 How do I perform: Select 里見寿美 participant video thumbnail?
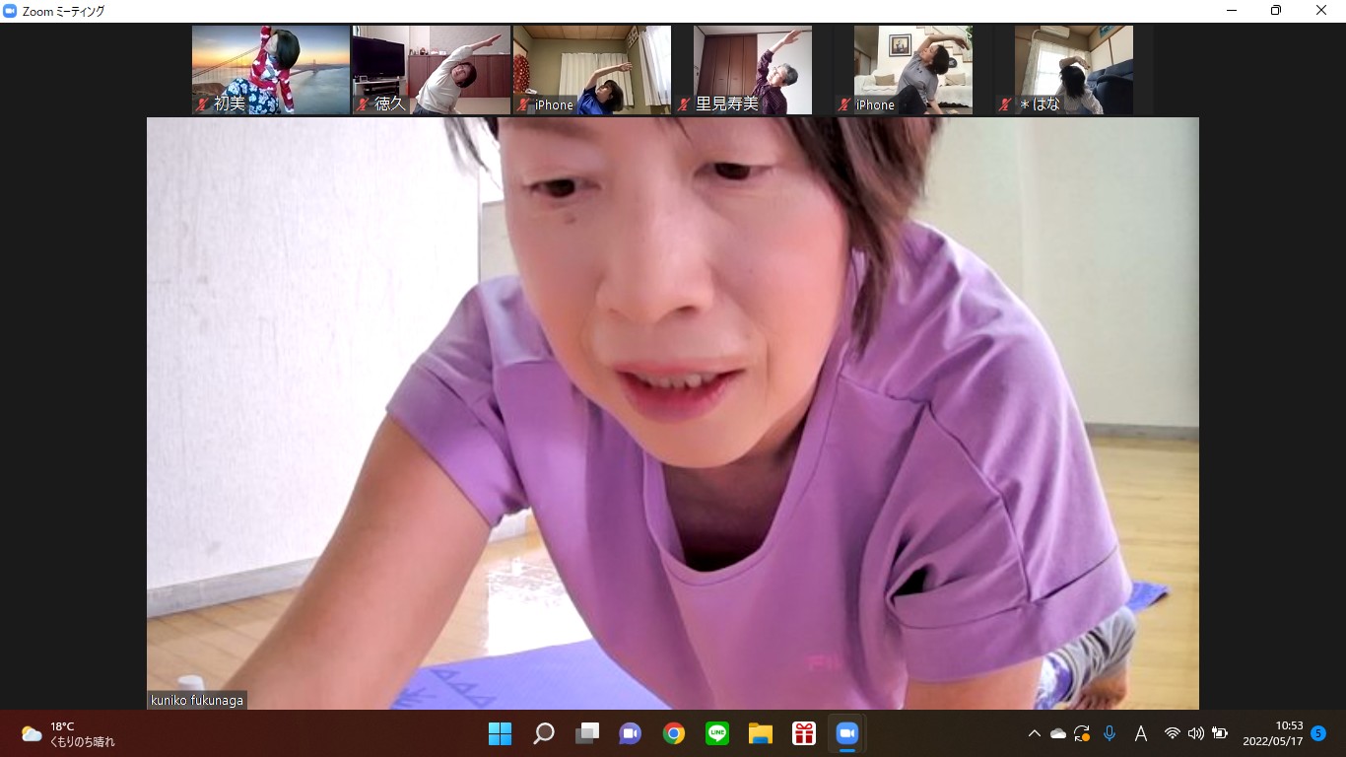[x=753, y=70]
